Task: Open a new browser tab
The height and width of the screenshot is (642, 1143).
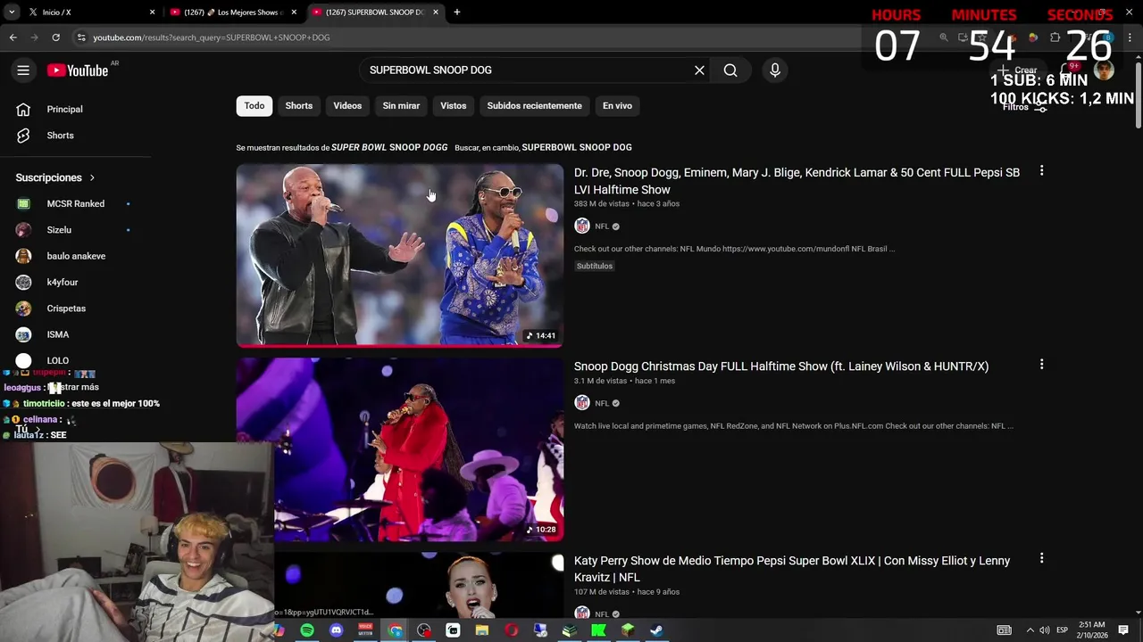Action: pos(456,12)
